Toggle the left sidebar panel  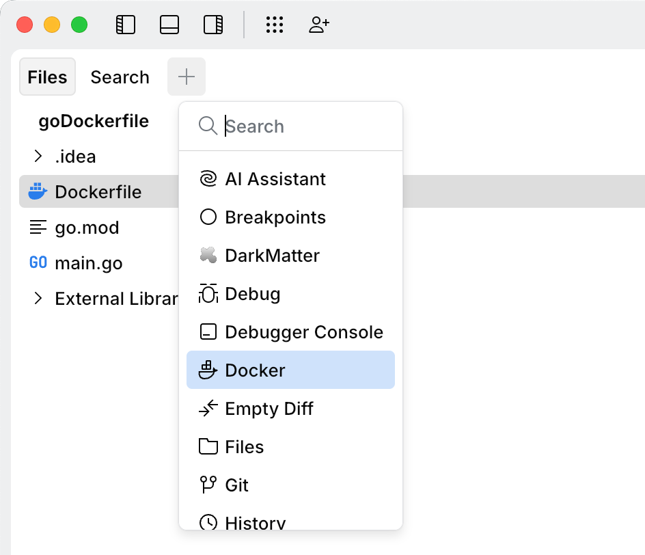point(126,25)
